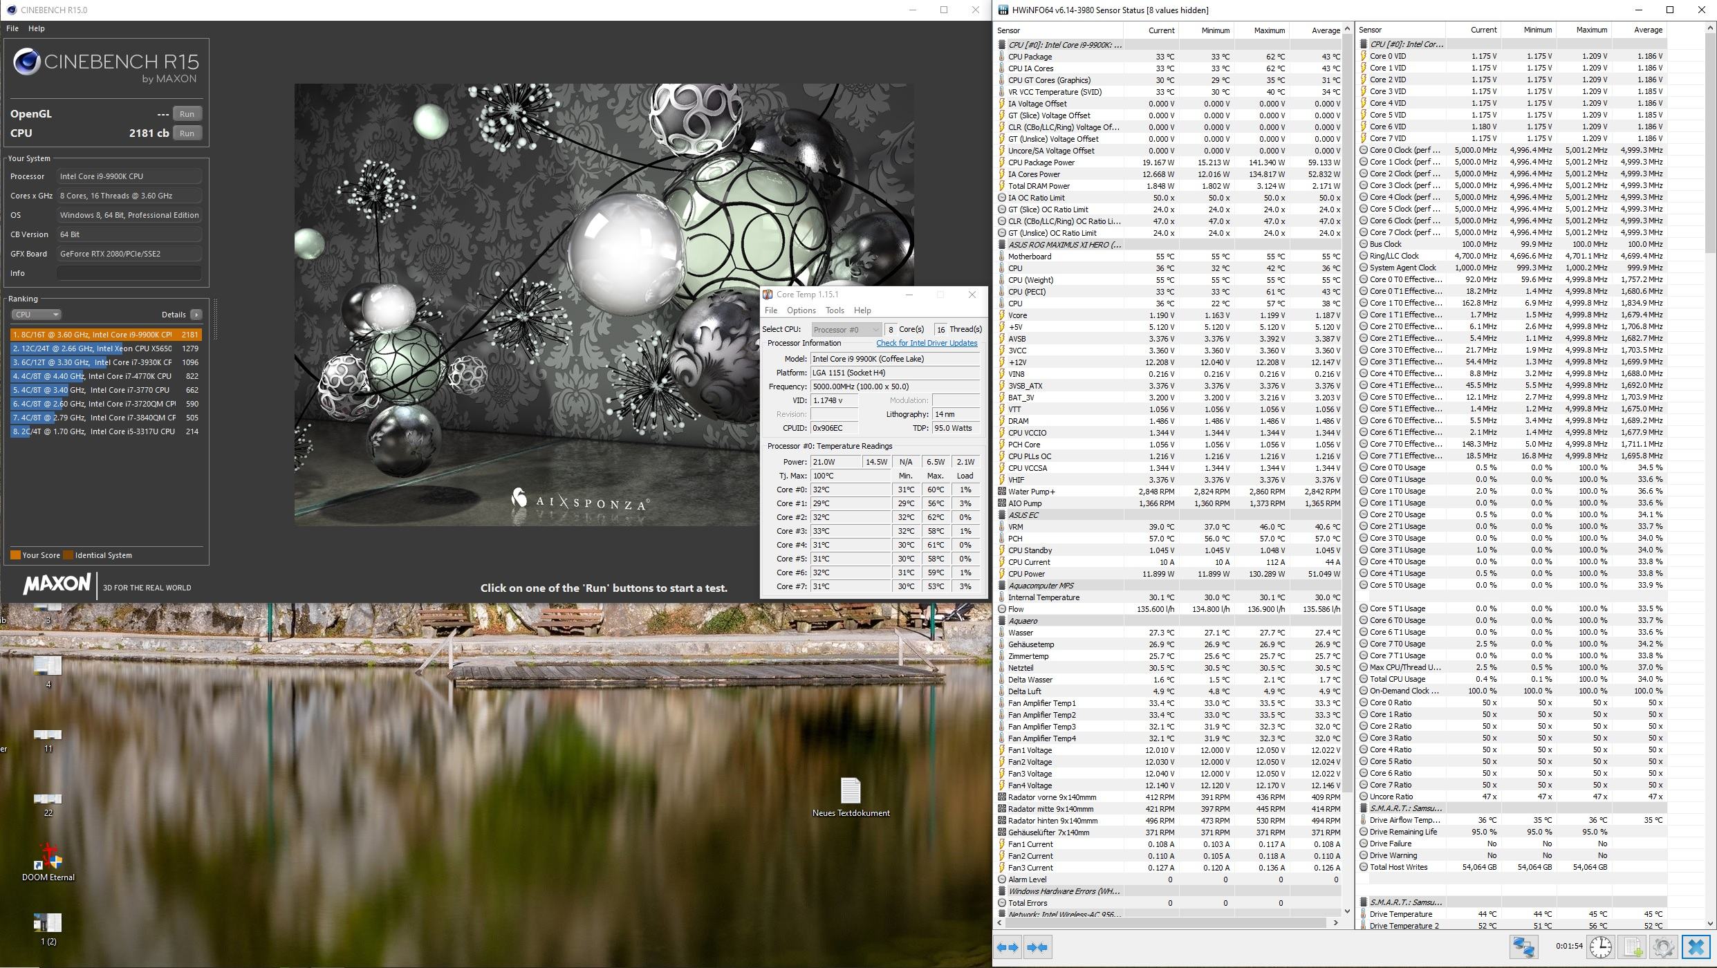Click Aquaero sensor group header
This screenshot has width=1717, height=968.
point(1022,621)
